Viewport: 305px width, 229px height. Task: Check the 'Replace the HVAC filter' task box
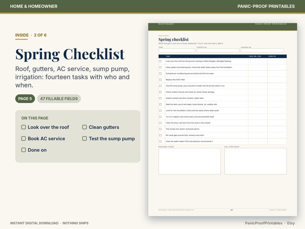click(161, 80)
